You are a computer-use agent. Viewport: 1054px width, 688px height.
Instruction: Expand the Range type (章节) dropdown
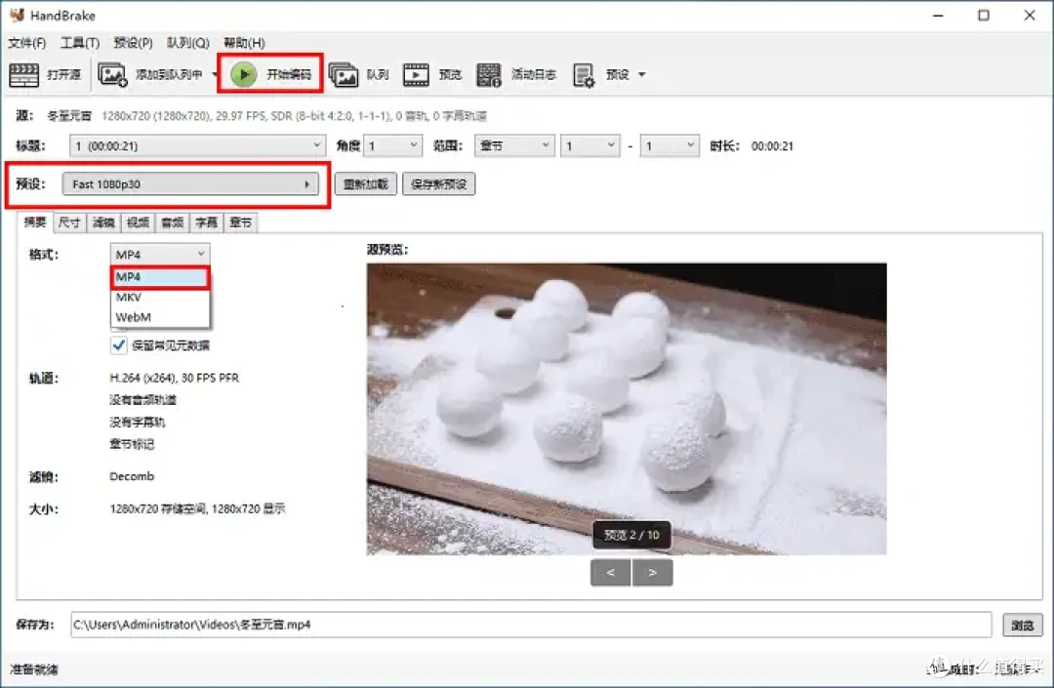514,145
